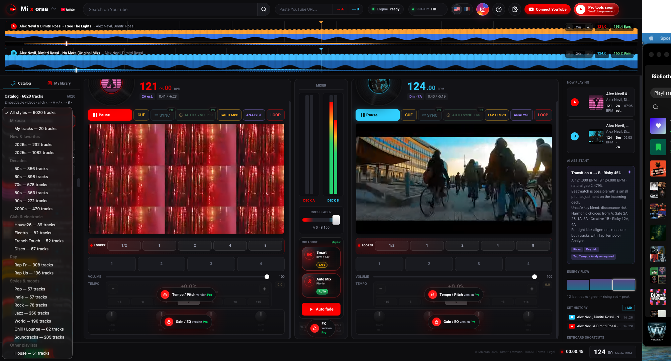Toggle the AUTO mix pill

pyautogui.click(x=322, y=291)
